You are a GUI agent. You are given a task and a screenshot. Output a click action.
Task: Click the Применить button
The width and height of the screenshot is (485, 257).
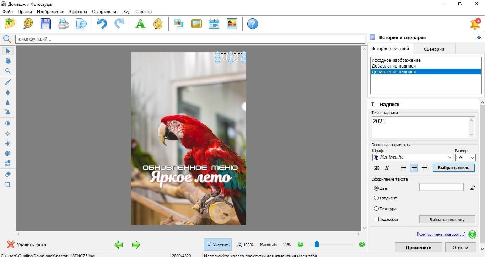click(x=419, y=247)
